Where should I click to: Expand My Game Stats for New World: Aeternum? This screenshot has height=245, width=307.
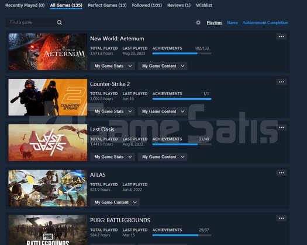pyautogui.click(x=113, y=66)
